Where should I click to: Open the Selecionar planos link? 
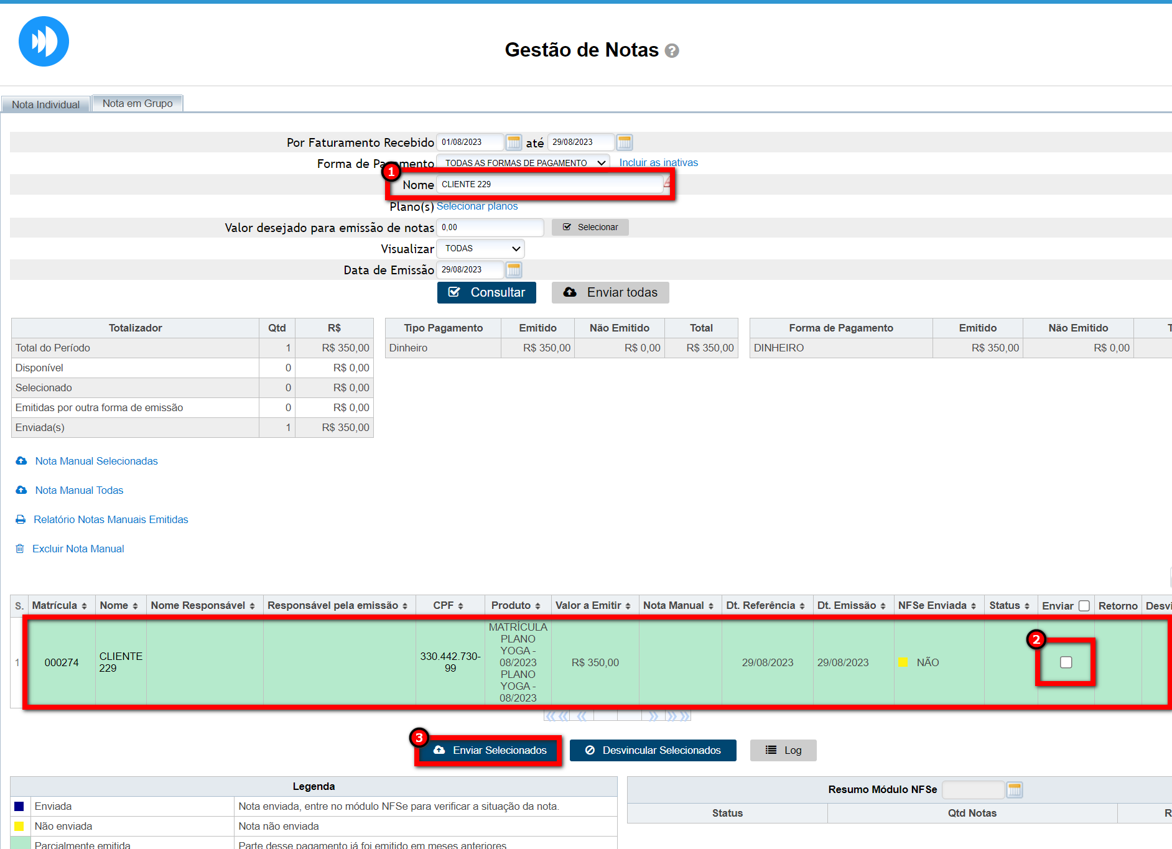(477, 206)
